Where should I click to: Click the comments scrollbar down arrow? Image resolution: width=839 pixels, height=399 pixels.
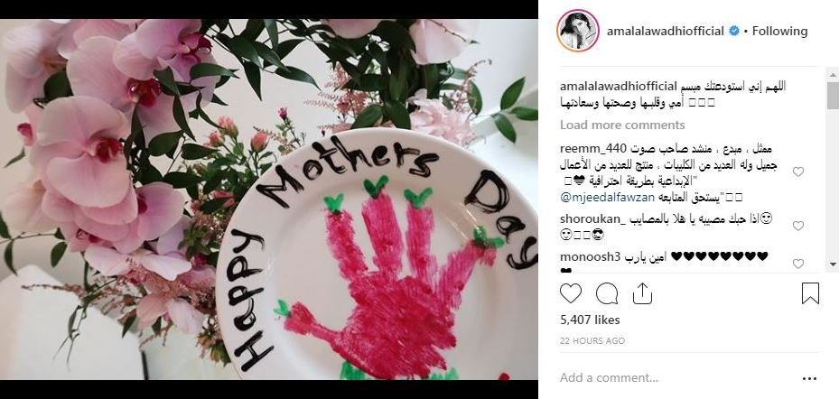tap(833, 264)
